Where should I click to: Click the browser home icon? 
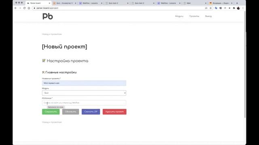29,8
